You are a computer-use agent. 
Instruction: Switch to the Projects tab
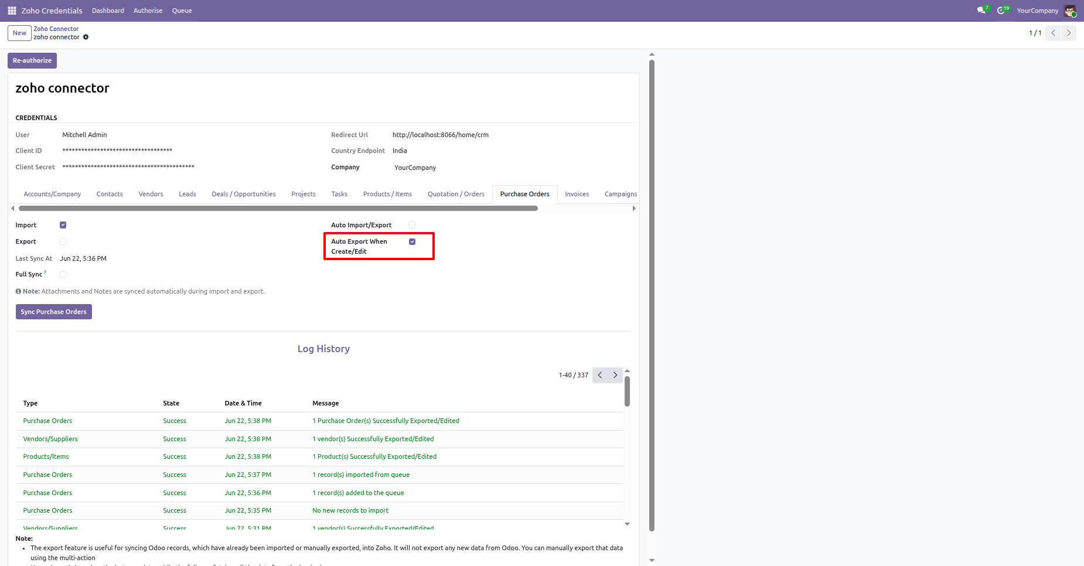pos(304,194)
